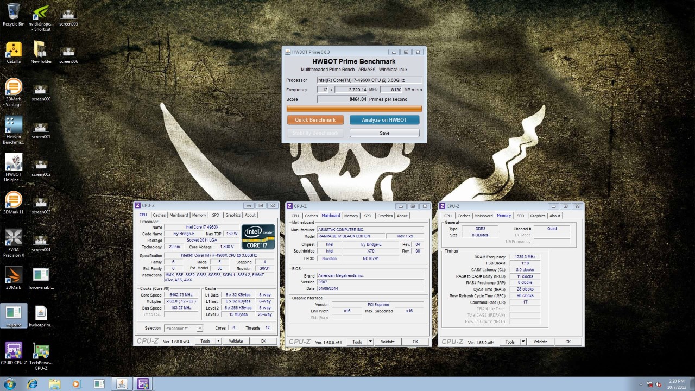Select the HWBOT Unigine desktop icon
The width and height of the screenshot is (695, 391).
14,168
